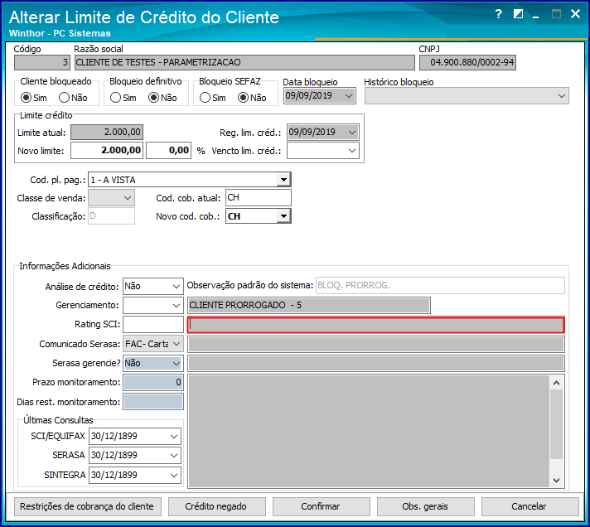Expand the Cod. pl. pag. combo box
This screenshot has width=590, height=527.
(283, 180)
